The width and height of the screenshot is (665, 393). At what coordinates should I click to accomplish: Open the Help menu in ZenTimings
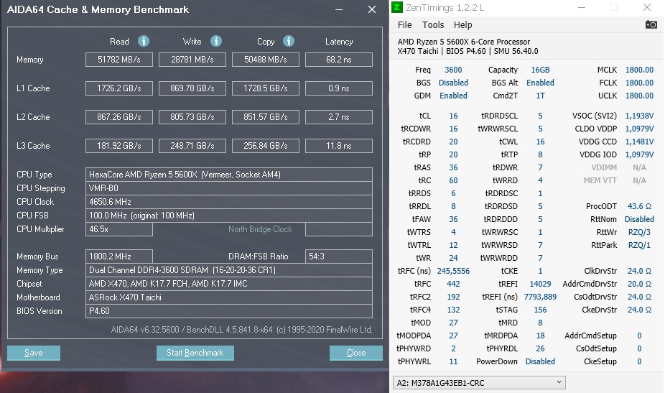click(x=462, y=25)
